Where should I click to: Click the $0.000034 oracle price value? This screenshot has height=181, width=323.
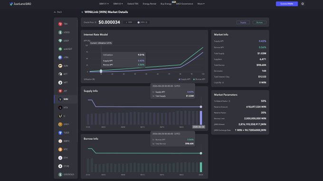(x=109, y=22)
